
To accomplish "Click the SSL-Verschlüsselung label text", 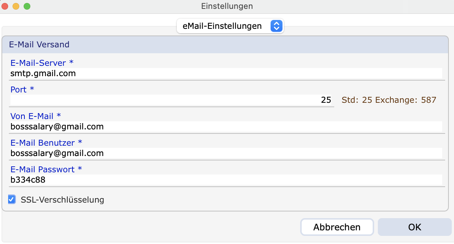I will click(x=62, y=200).
